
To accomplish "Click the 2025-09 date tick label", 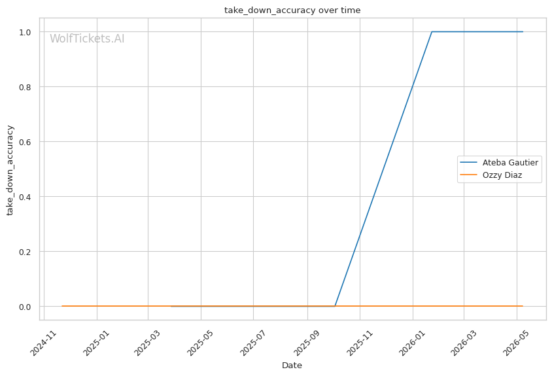I will pos(306,343).
